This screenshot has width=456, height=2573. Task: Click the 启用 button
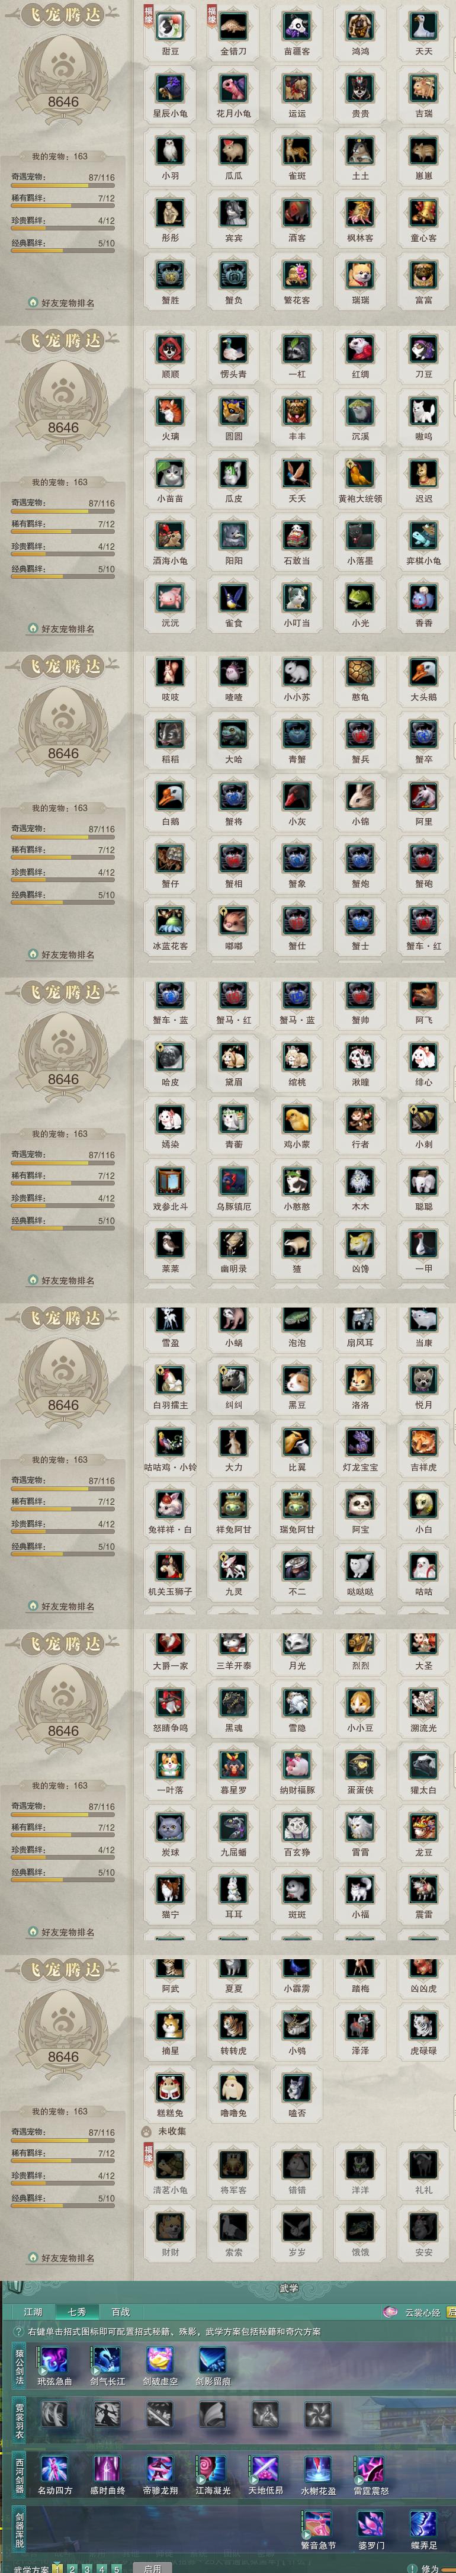pos(152,2567)
